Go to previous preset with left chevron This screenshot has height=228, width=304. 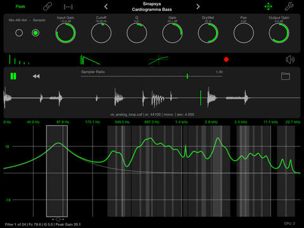(106, 7)
